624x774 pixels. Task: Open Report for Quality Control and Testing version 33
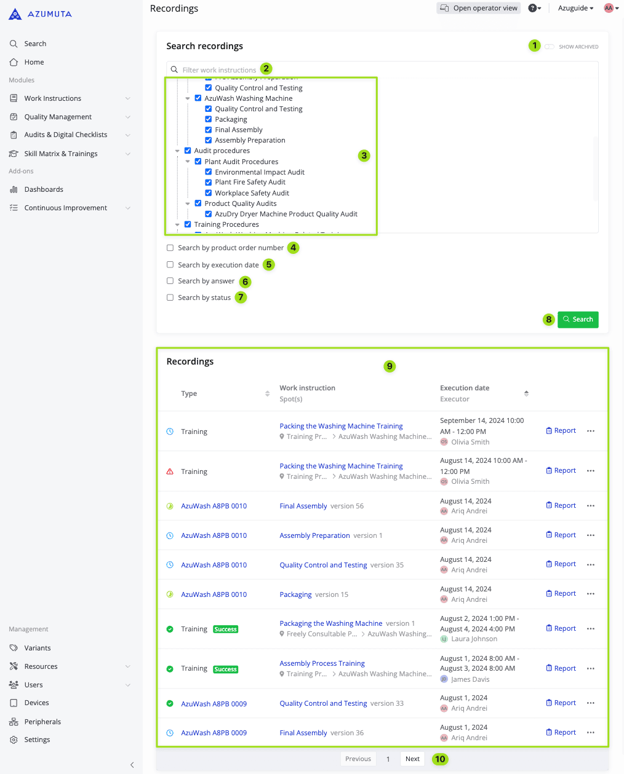pos(560,703)
